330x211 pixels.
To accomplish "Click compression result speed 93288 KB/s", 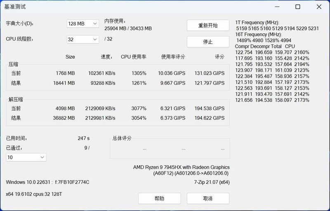I will click(x=103, y=83).
